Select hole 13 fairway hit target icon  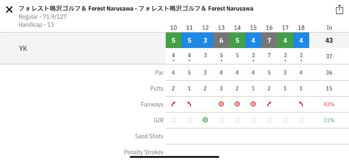[x=221, y=104]
